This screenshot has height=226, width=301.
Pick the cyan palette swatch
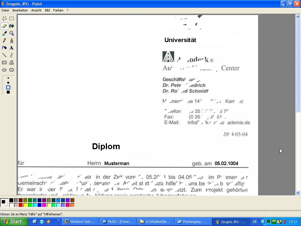(35, 205)
